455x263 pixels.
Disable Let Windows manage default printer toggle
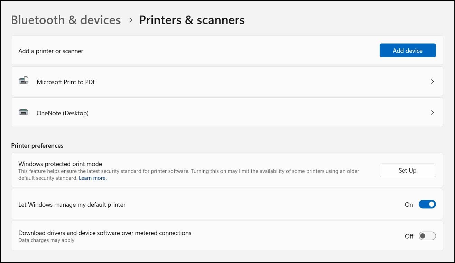427,204
